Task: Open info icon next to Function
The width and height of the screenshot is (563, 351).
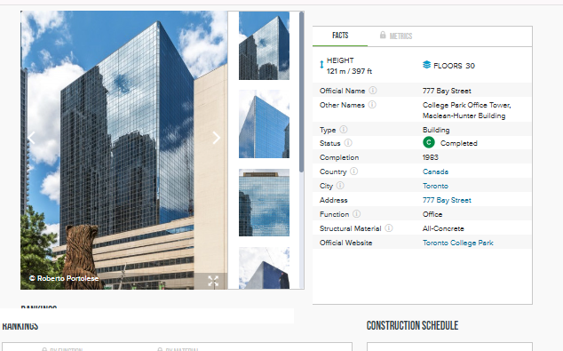Action: (357, 214)
